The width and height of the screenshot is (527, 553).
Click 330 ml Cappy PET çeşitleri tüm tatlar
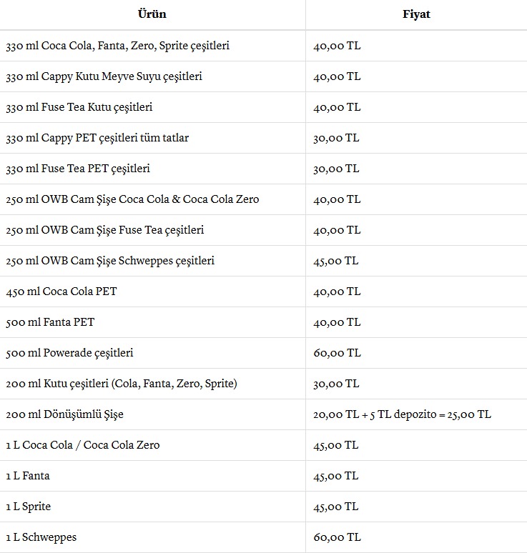97,138
